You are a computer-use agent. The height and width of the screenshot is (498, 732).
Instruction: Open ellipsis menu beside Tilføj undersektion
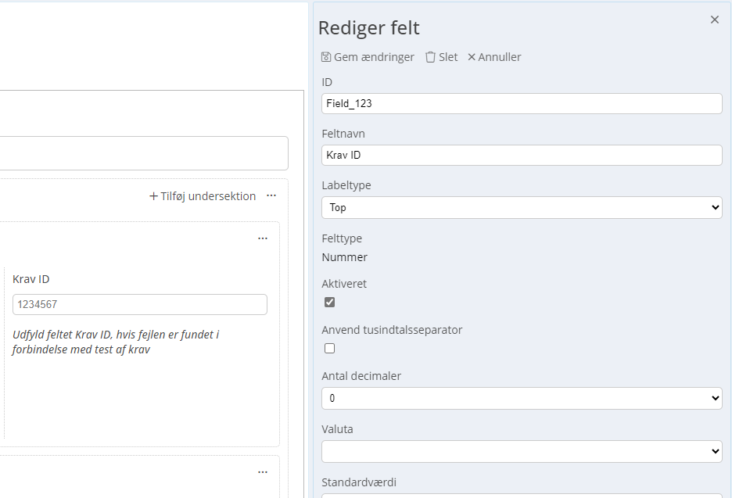(x=271, y=195)
